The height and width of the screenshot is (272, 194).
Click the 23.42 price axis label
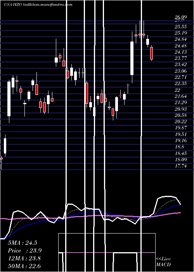point(180,65)
